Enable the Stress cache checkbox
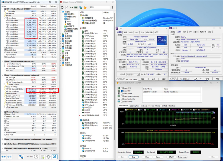This screenshot has width=223, height=161. [122, 94]
